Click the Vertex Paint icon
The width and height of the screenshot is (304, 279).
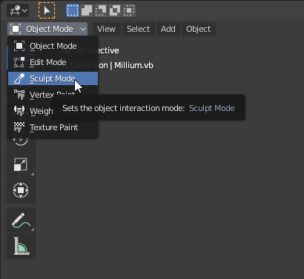point(19,95)
